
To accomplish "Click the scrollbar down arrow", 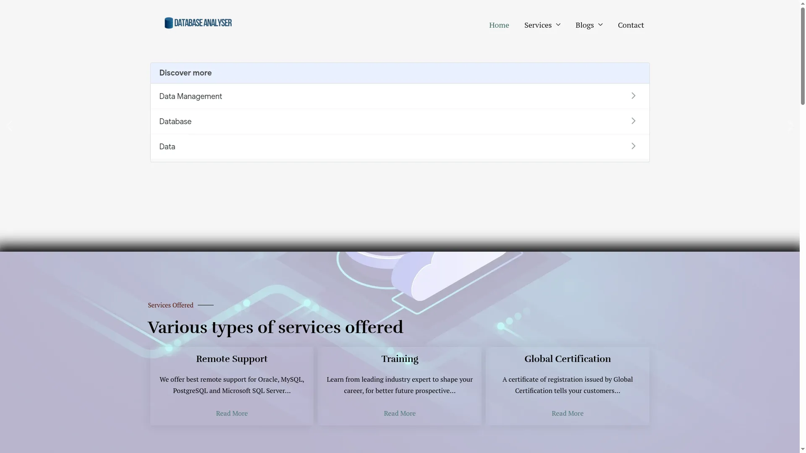I will click(803, 450).
